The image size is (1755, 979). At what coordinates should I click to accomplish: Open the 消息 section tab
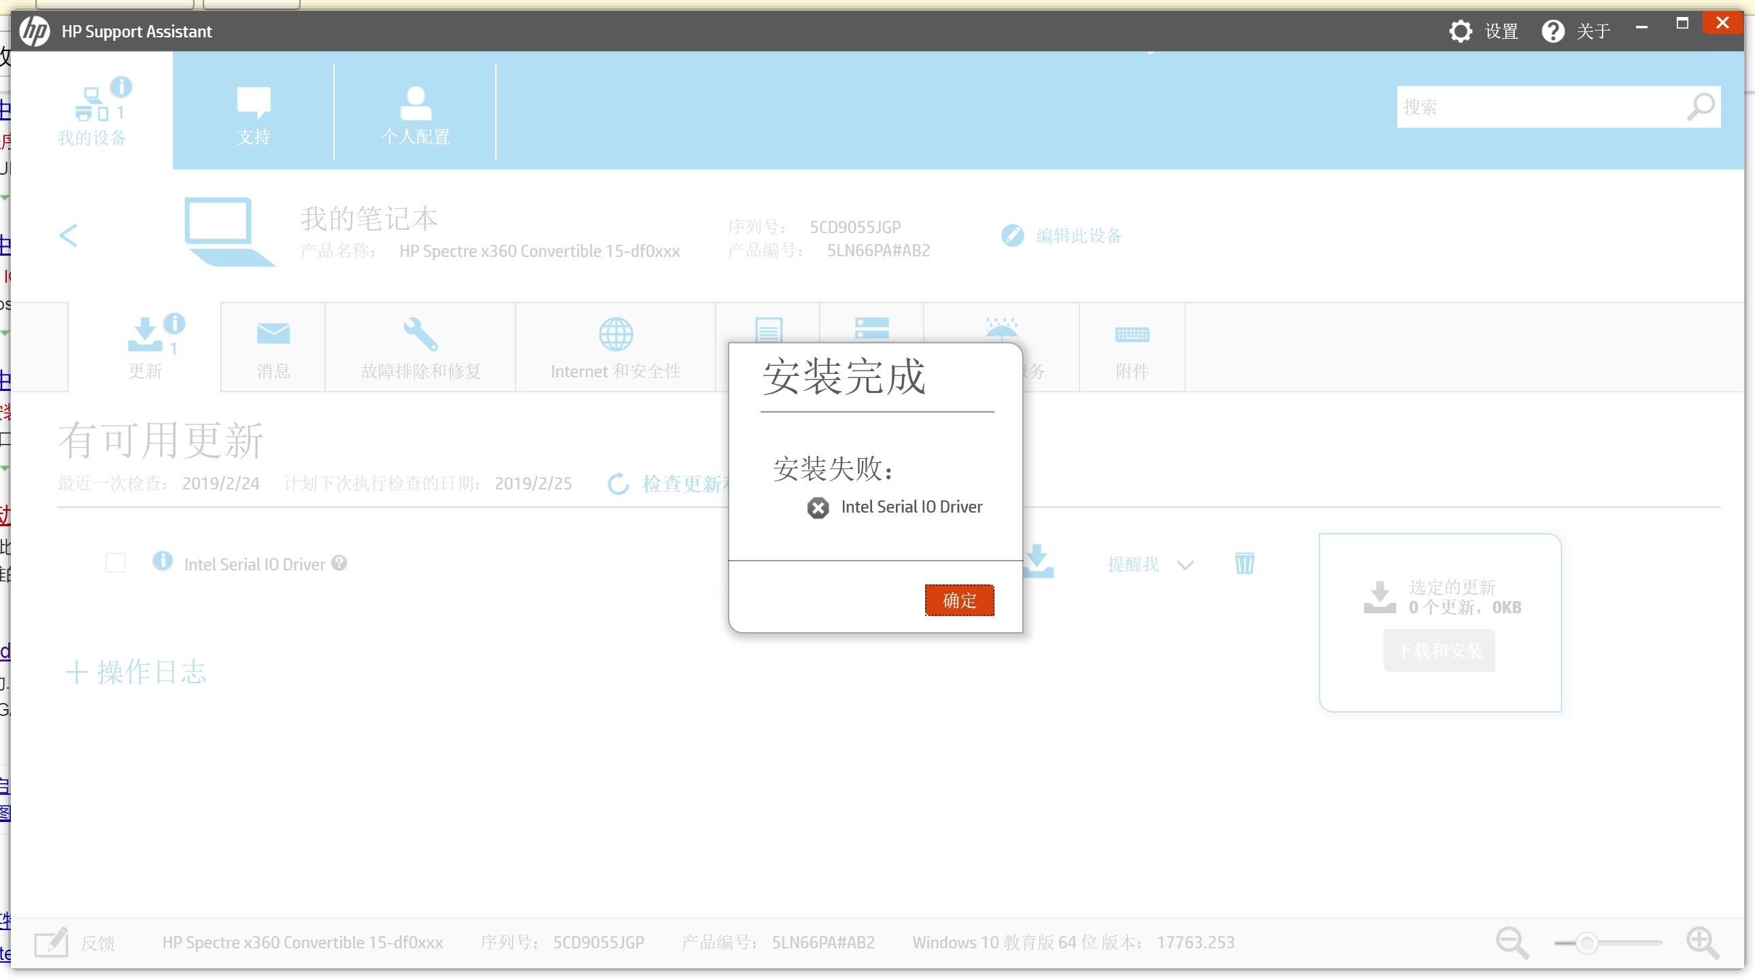tap(273, 348)
